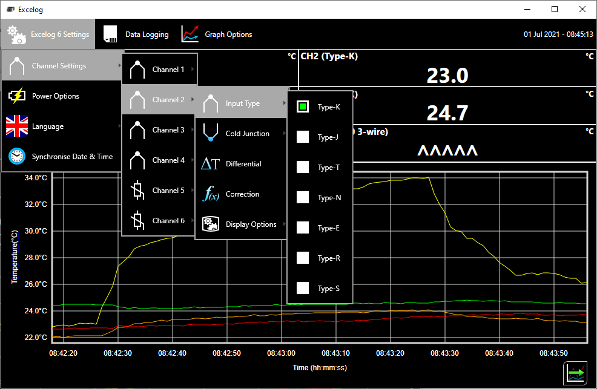Select the Type-E checkbox

point(303,227)
